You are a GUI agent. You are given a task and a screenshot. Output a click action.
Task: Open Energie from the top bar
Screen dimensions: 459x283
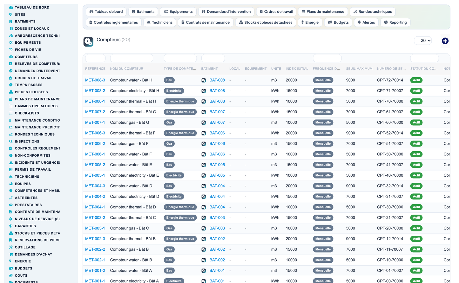pyautogui.click(x=310, y=22)
